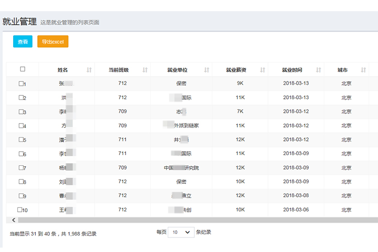The width and height of the screenshot is (378, 252).
Task: Click the horizontal scrollbar track
Action: pyautogui.click(x=194, y=220)
